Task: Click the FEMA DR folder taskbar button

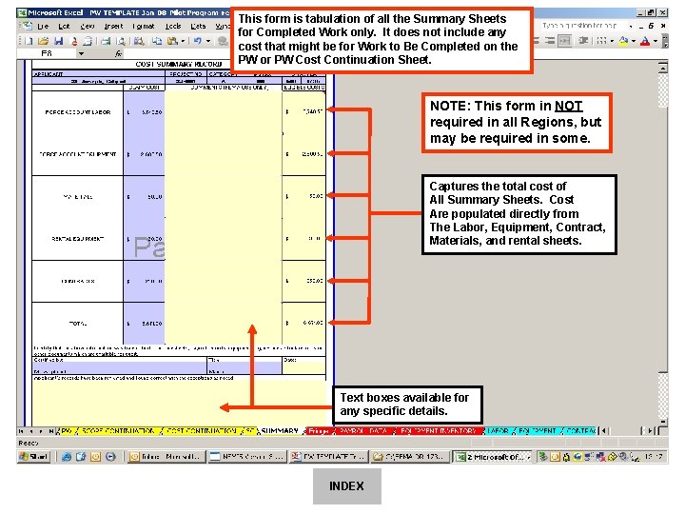Action: [410, 457]
